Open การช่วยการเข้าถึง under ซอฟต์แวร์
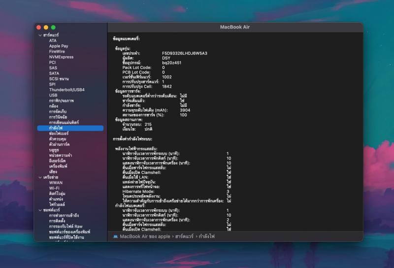The image size is (394, 268). pyautogui.click(x=64, y=215)
